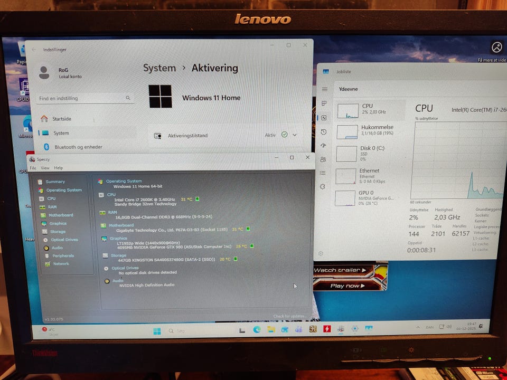Open the View menu in Speccy
This screenshot has width=507, height=380.
click(45, 168)
